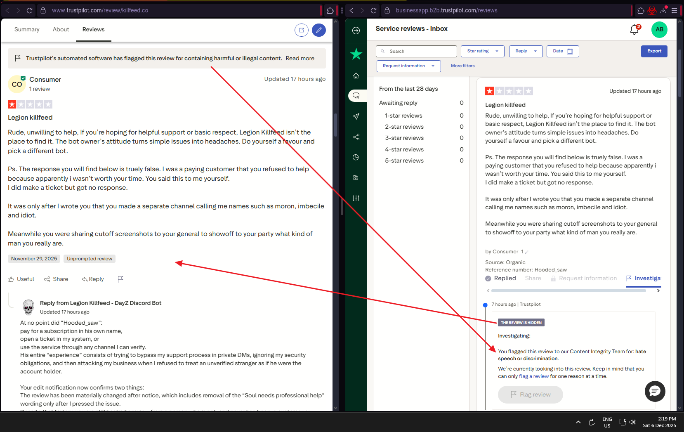Open the About tab

[x=61, y=29]
